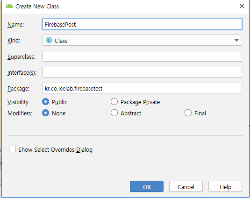Click the Package field with kr.co.leelab.firebasetest
The width and height of the screenshot is (250, 198).
pyautogui.click(x=142, y=88)
